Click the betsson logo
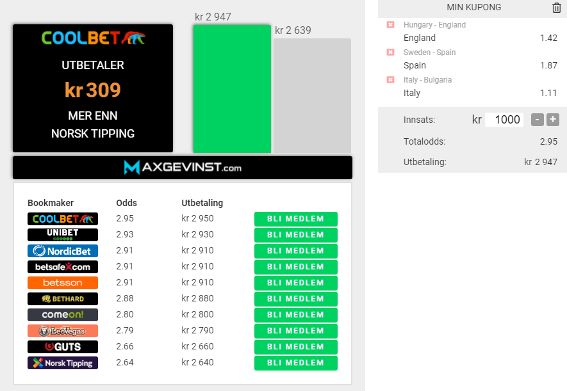 (63, 283)
